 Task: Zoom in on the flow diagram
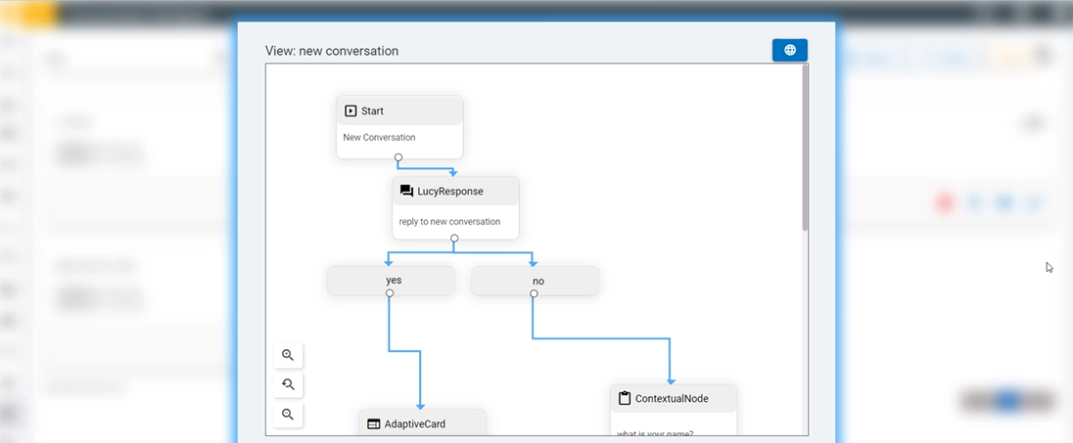point(288,355)
